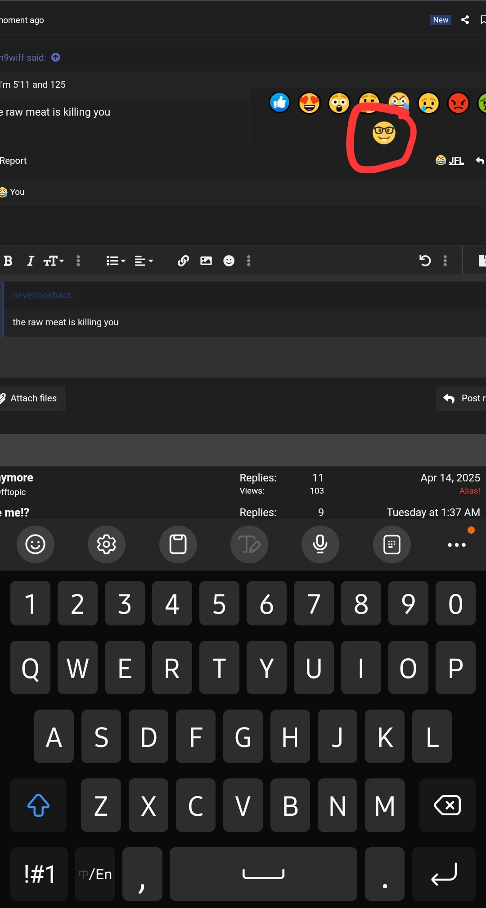486x908 pixels.
Task: Open more options beside the undo button
Action: click(445, 261)
